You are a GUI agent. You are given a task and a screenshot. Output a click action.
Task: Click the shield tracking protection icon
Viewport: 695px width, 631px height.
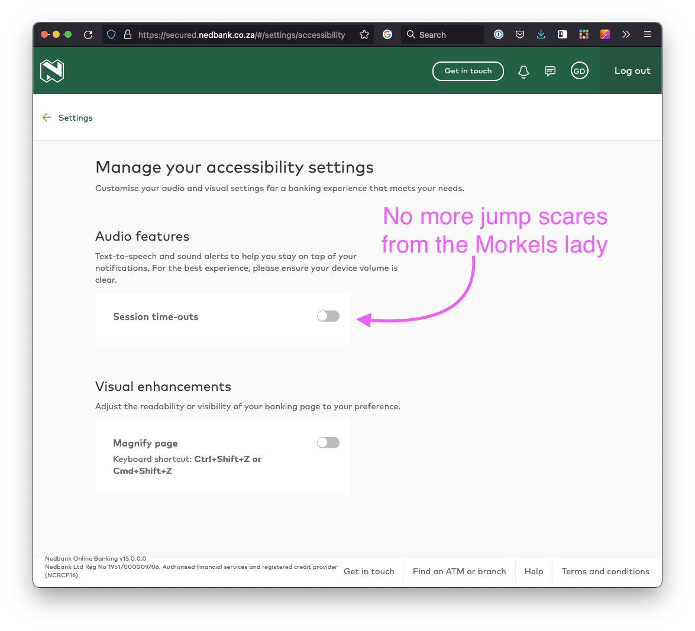tap(111, 34)
